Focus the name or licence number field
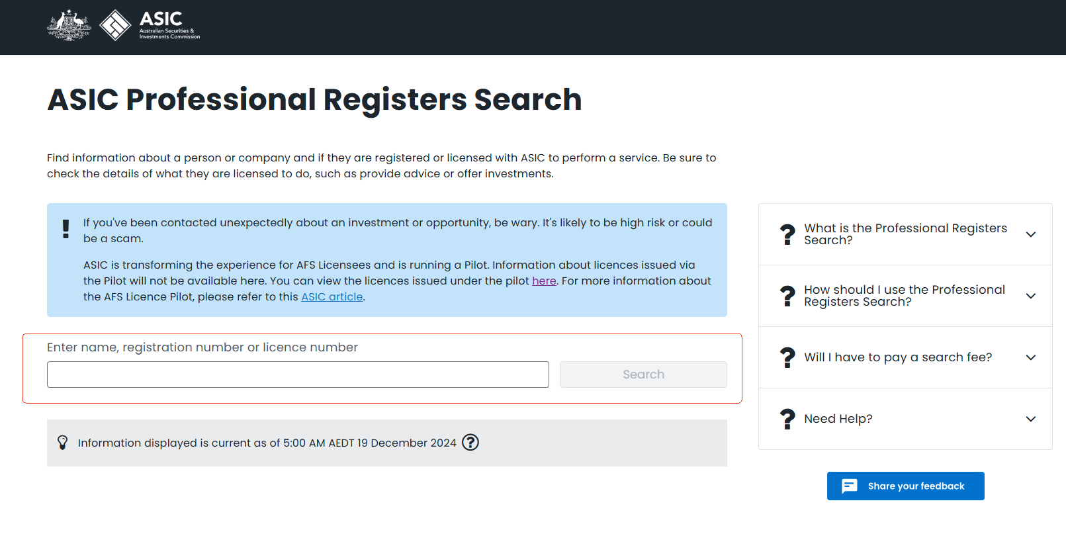Screen dimensions: 1066x534 pyautogui.click(x=298, y=375)
